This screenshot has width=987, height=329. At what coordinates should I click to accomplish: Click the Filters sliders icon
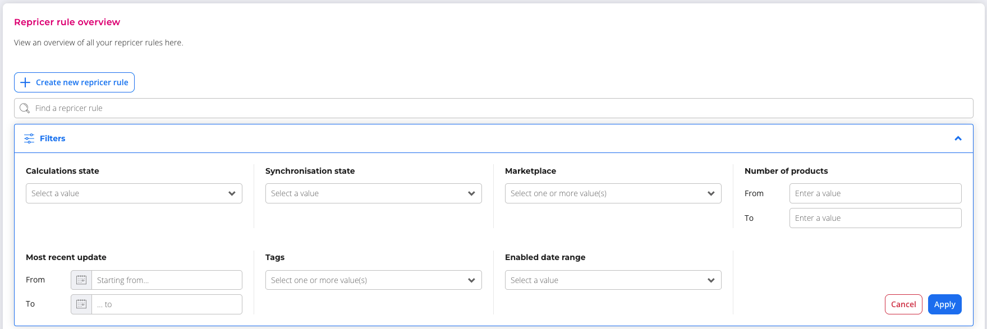29,138
